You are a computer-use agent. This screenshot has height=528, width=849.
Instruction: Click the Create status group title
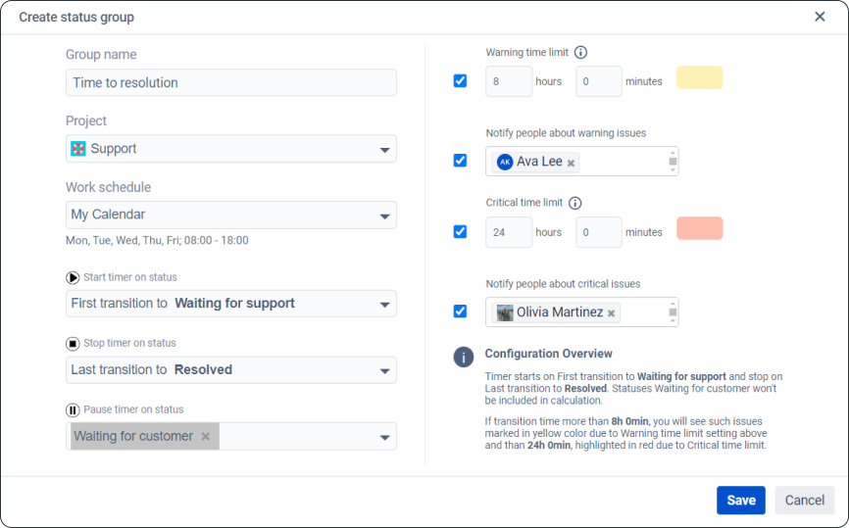76,18
